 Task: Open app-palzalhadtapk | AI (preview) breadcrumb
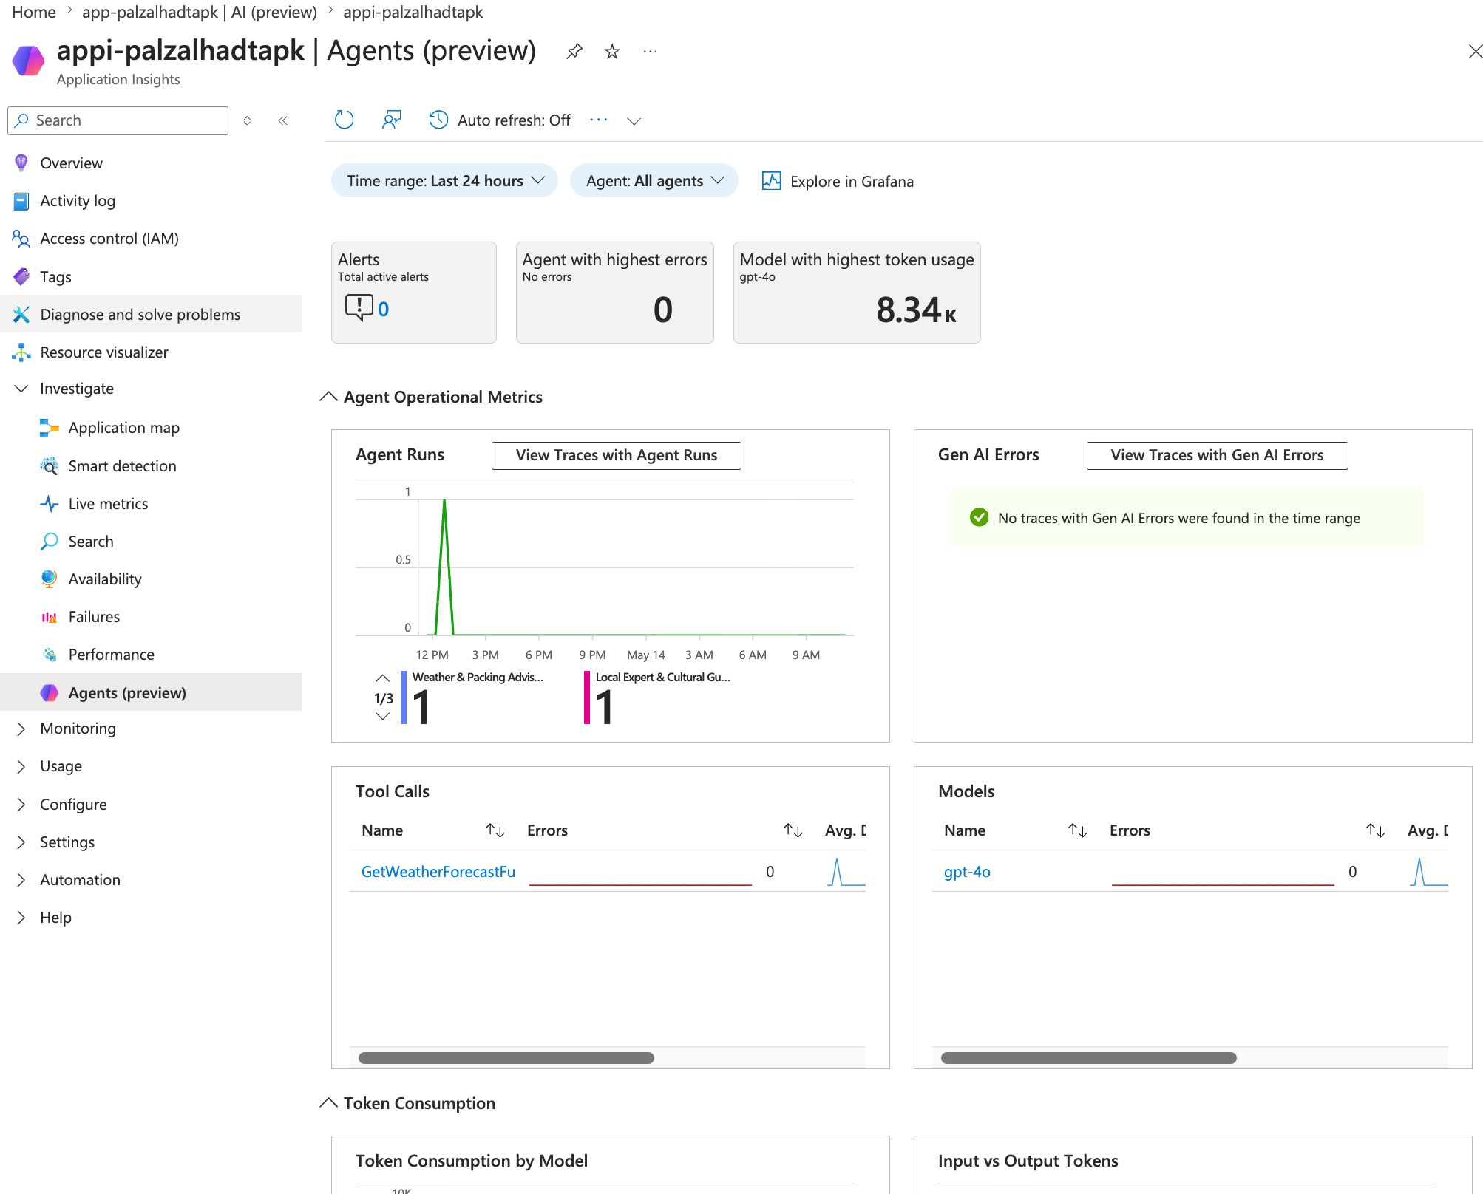tap(200, 13)
